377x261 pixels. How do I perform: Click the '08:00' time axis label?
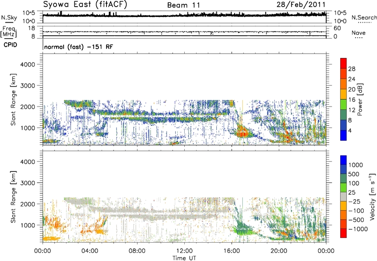[x=137, y=251]
